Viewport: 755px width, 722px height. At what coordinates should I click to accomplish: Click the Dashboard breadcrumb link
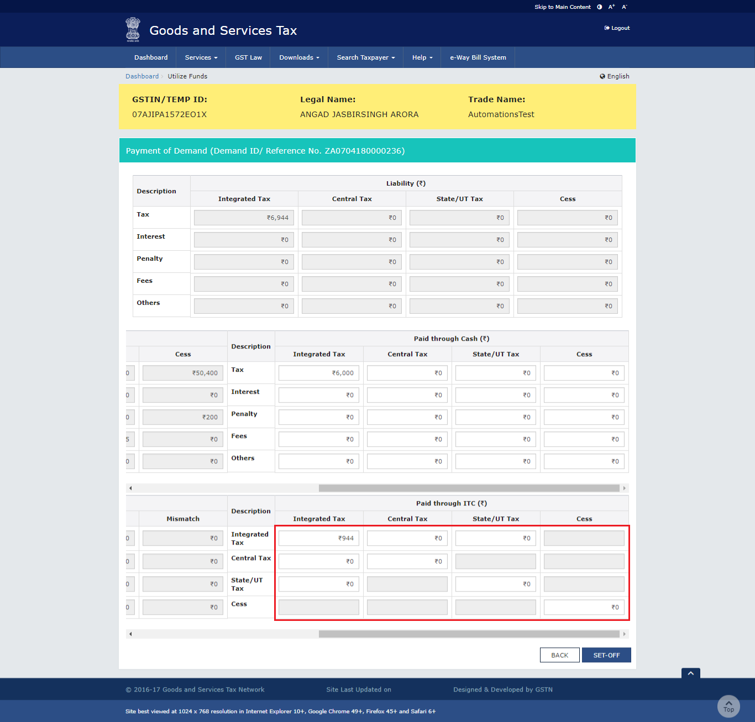(x=142, y=76)
